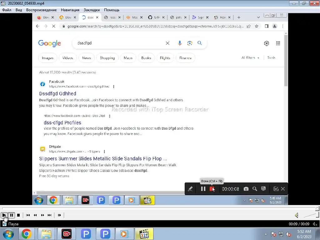Viewport: 320px width, 240px height.
Task: Select the Books filter chip
Action: point(146,58)
